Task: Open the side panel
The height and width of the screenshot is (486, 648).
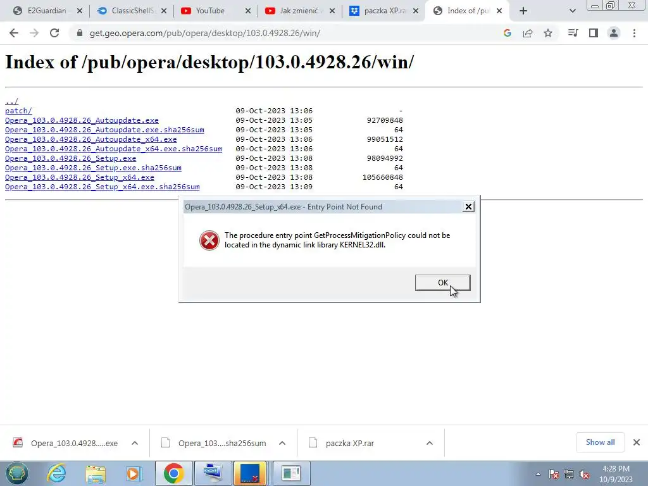Action: coord(594,33)
